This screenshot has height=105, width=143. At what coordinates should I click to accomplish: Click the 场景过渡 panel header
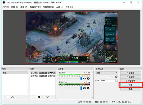coord(107,69)
